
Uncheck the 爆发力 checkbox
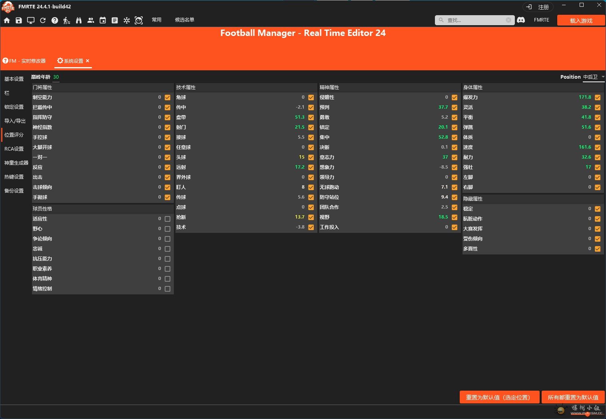pos(598,97)
